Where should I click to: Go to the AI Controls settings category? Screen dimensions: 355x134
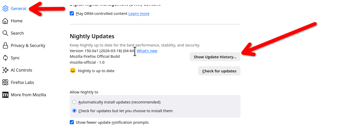[21, 70]
